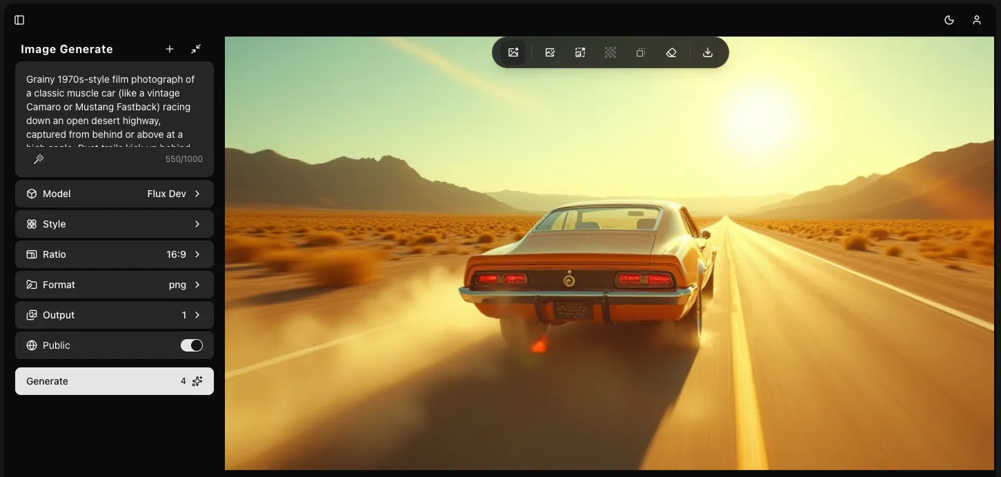This screenshot has width=1001, height=477.
Task: Collapse the Image Generate panel
Action: pyautogui.click(x=196, y=49)
